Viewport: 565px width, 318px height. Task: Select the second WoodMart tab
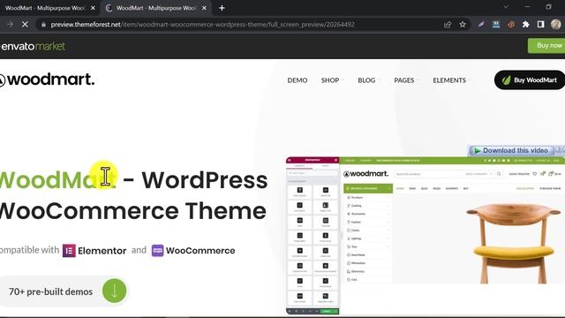(155, 8)
